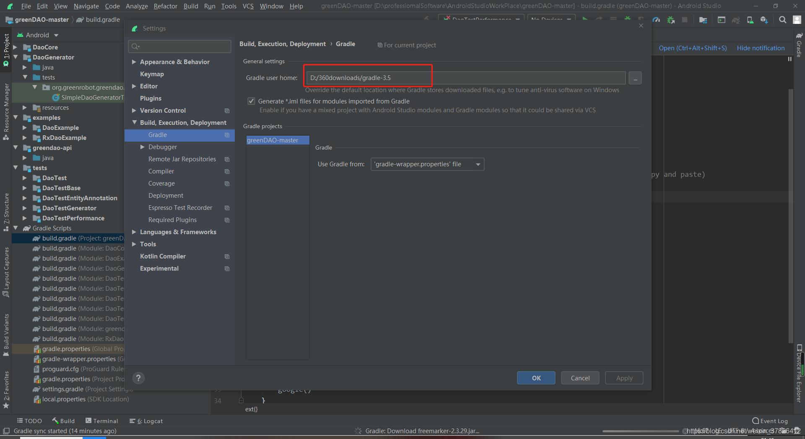This screenshot has width=805, height=439.
Task: Select greenDAO-master in Gradle projects list
Action: 278,140
